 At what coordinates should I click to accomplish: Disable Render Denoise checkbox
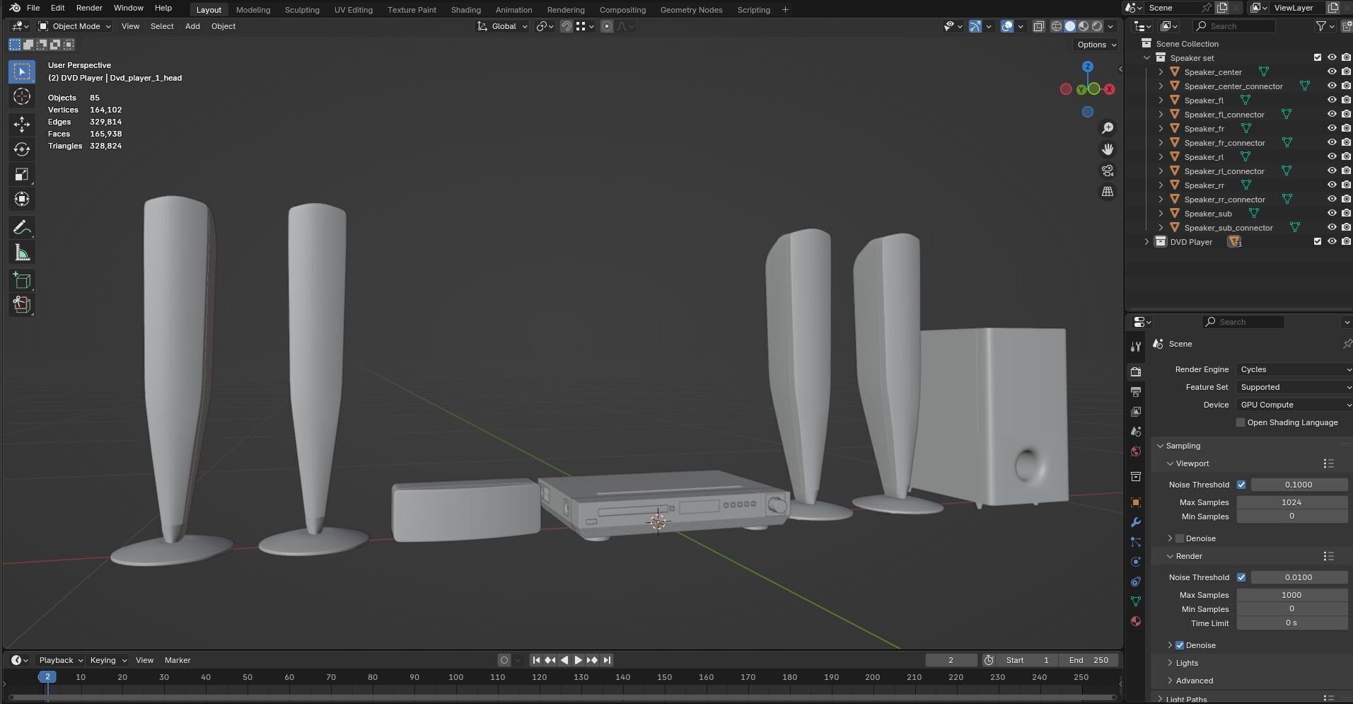click(1180, 645)
